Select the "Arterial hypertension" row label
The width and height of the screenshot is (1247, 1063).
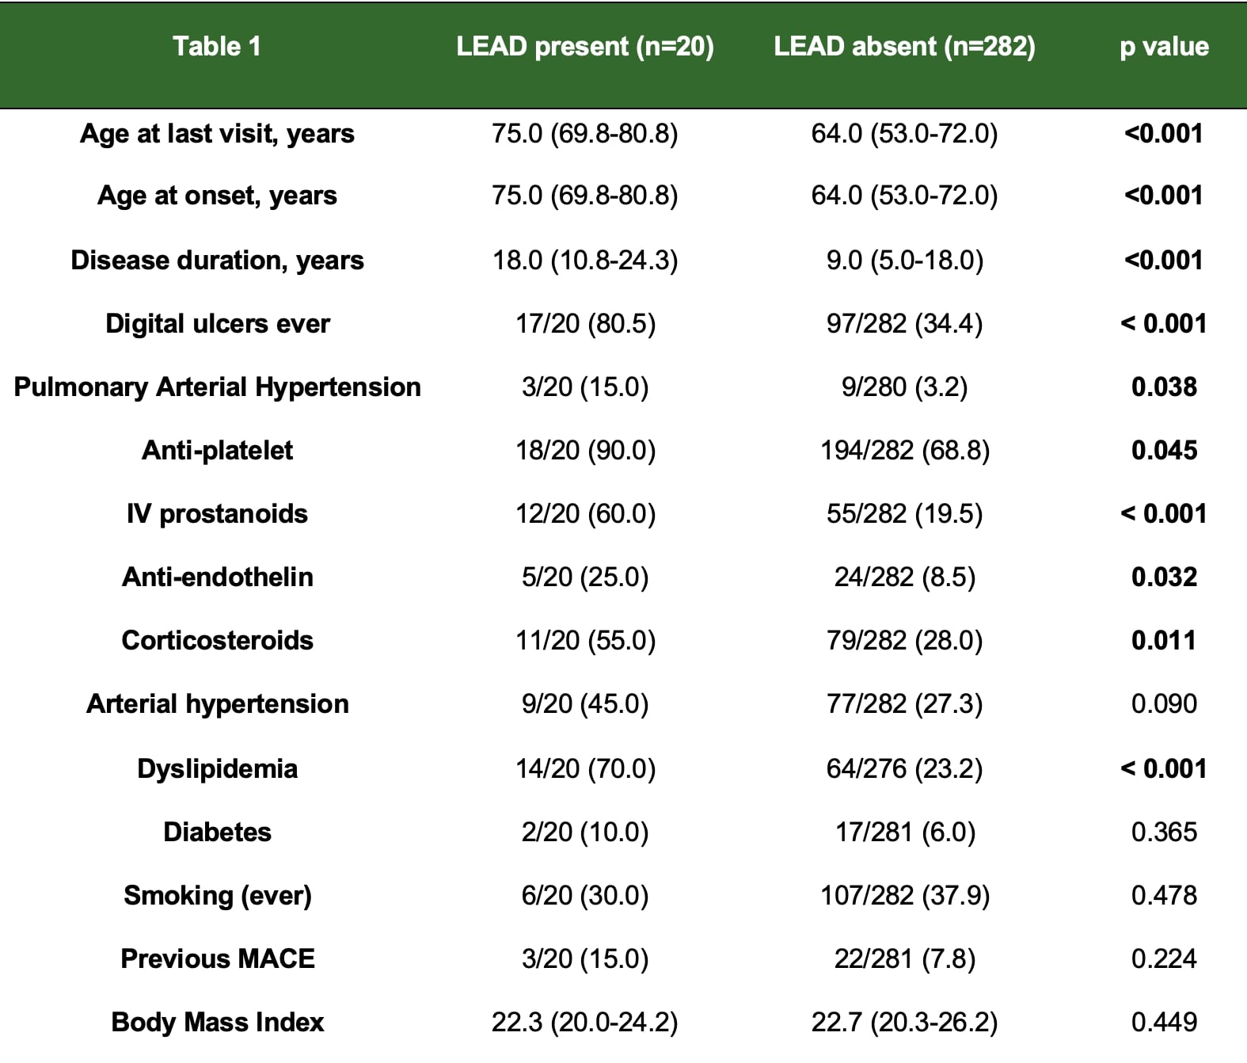pyautogui.click(x=217, y=704)
